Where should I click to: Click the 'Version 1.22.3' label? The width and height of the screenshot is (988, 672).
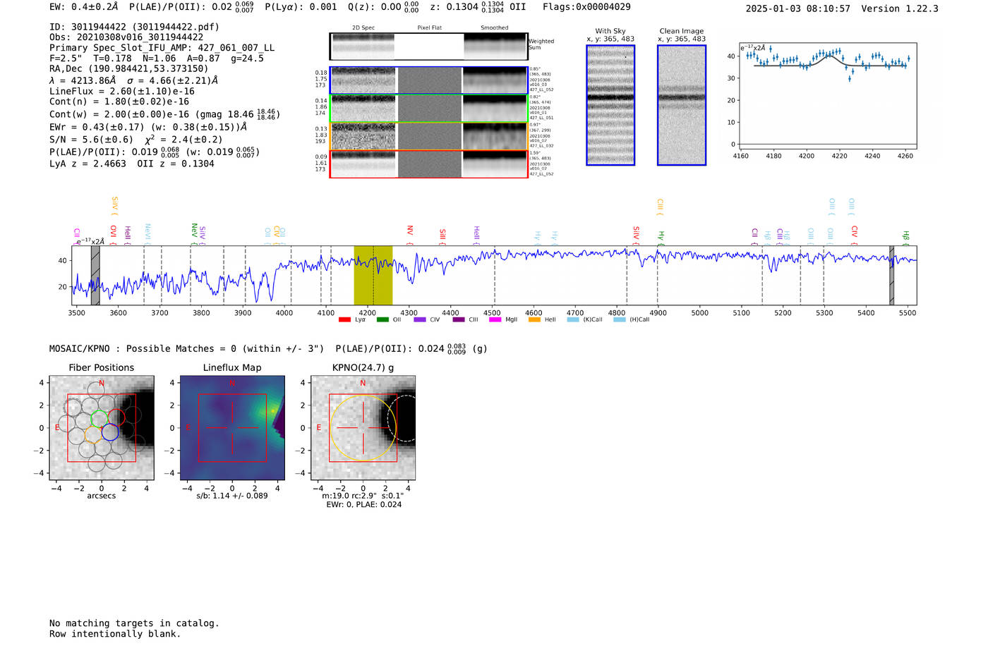coord(901,9)
